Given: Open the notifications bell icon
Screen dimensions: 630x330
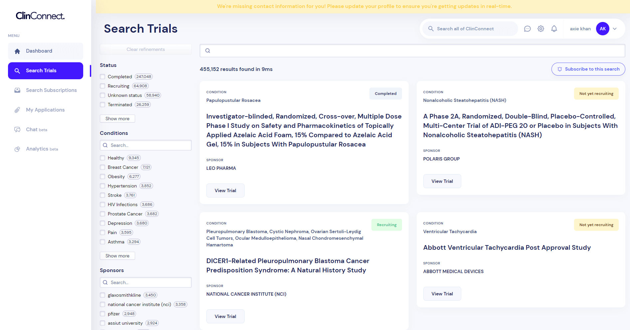Looking at the screenshot, I should click(554, 29).
